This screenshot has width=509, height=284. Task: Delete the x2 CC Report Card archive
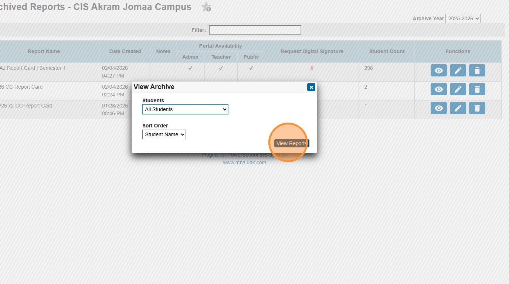[477, 108]
